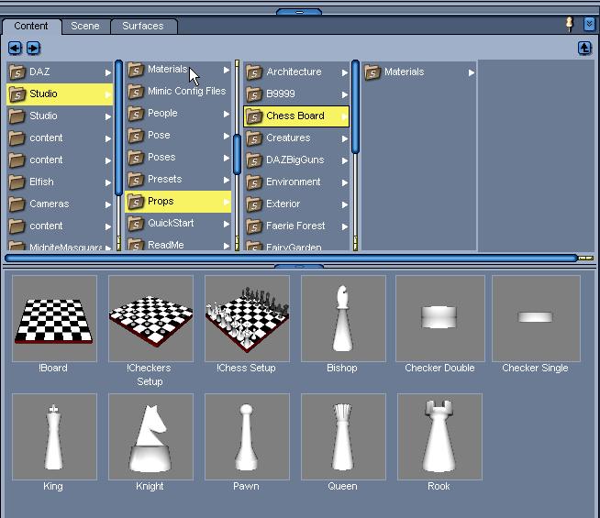
Task: Open the Elfish folder
Action: 60,182
